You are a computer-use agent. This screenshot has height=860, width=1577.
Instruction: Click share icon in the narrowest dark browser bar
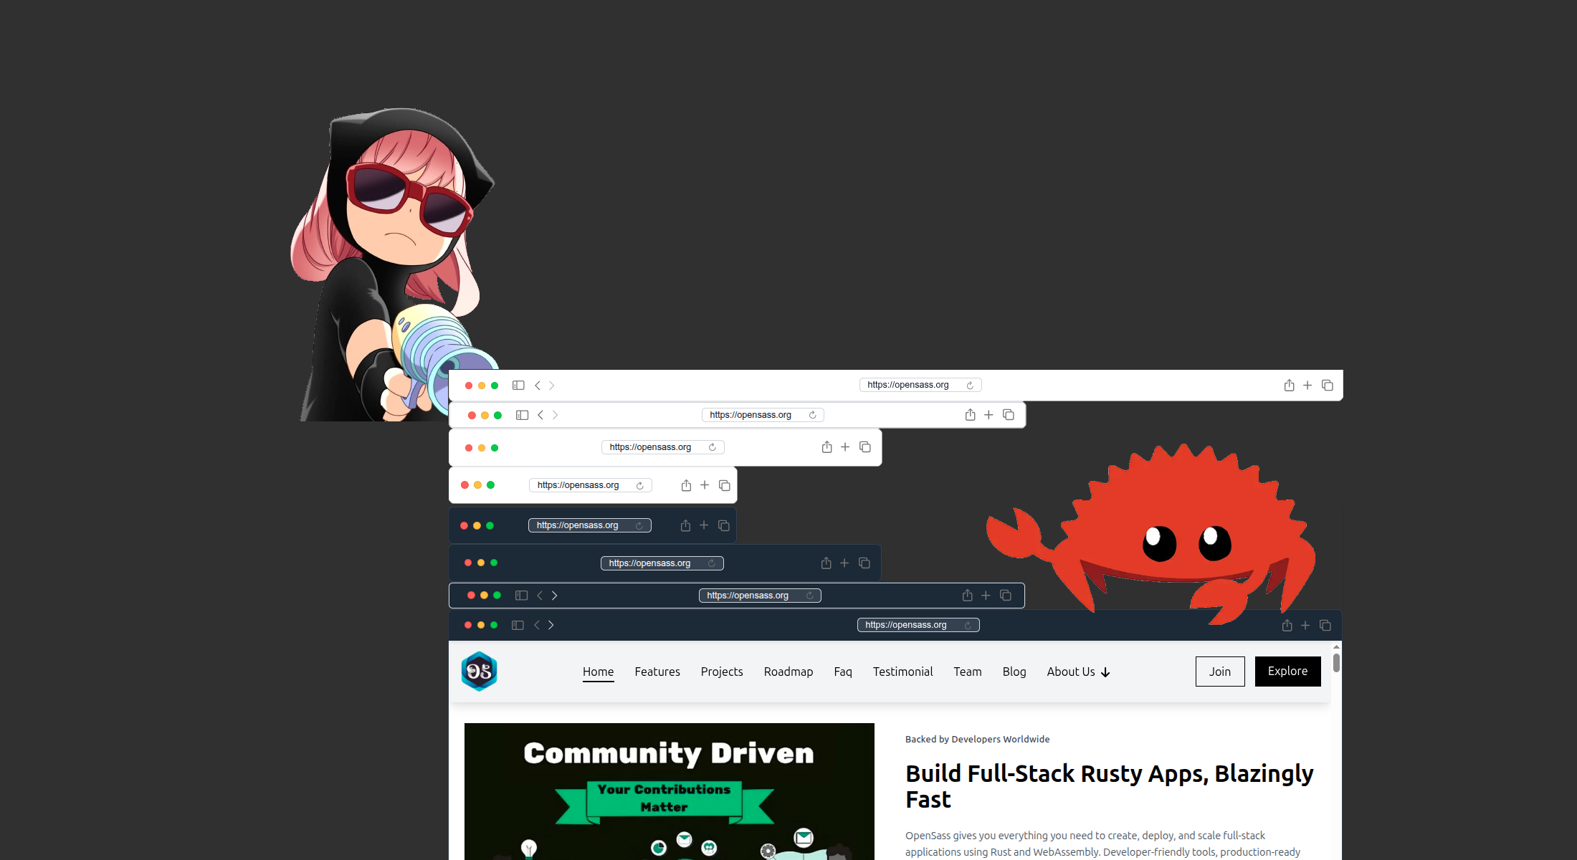point(685,525)
